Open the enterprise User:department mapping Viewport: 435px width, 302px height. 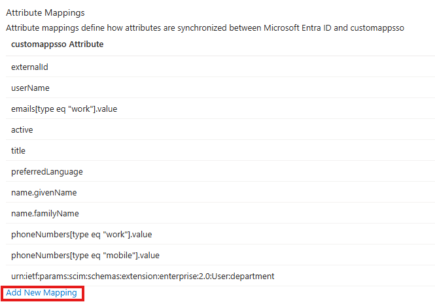pyautogui.click(x=143, y=276)
